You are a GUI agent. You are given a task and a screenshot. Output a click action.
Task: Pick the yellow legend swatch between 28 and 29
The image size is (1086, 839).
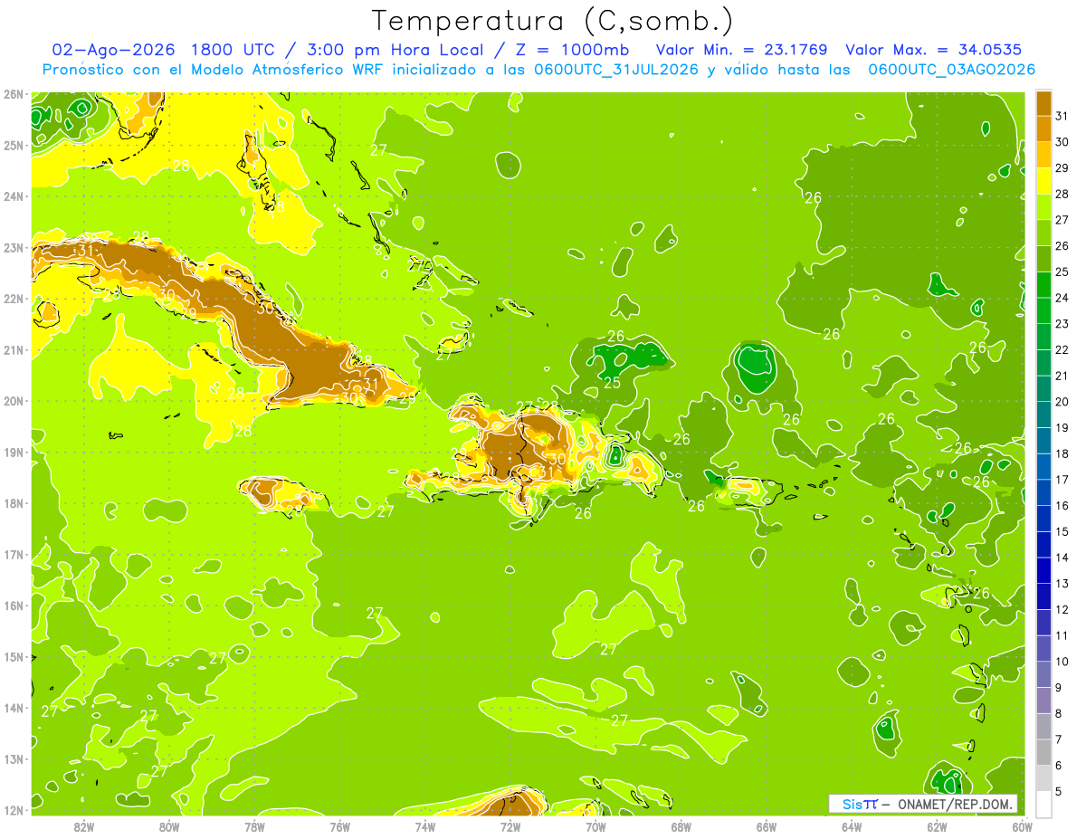coord(1043,181)
